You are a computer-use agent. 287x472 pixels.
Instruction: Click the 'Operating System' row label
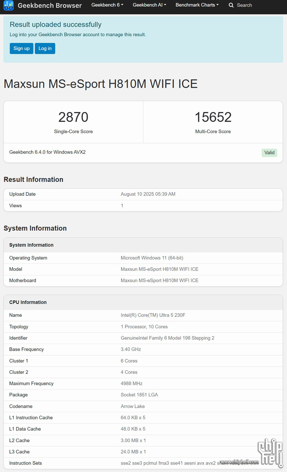pyautogui.click(x=28, y=258)
